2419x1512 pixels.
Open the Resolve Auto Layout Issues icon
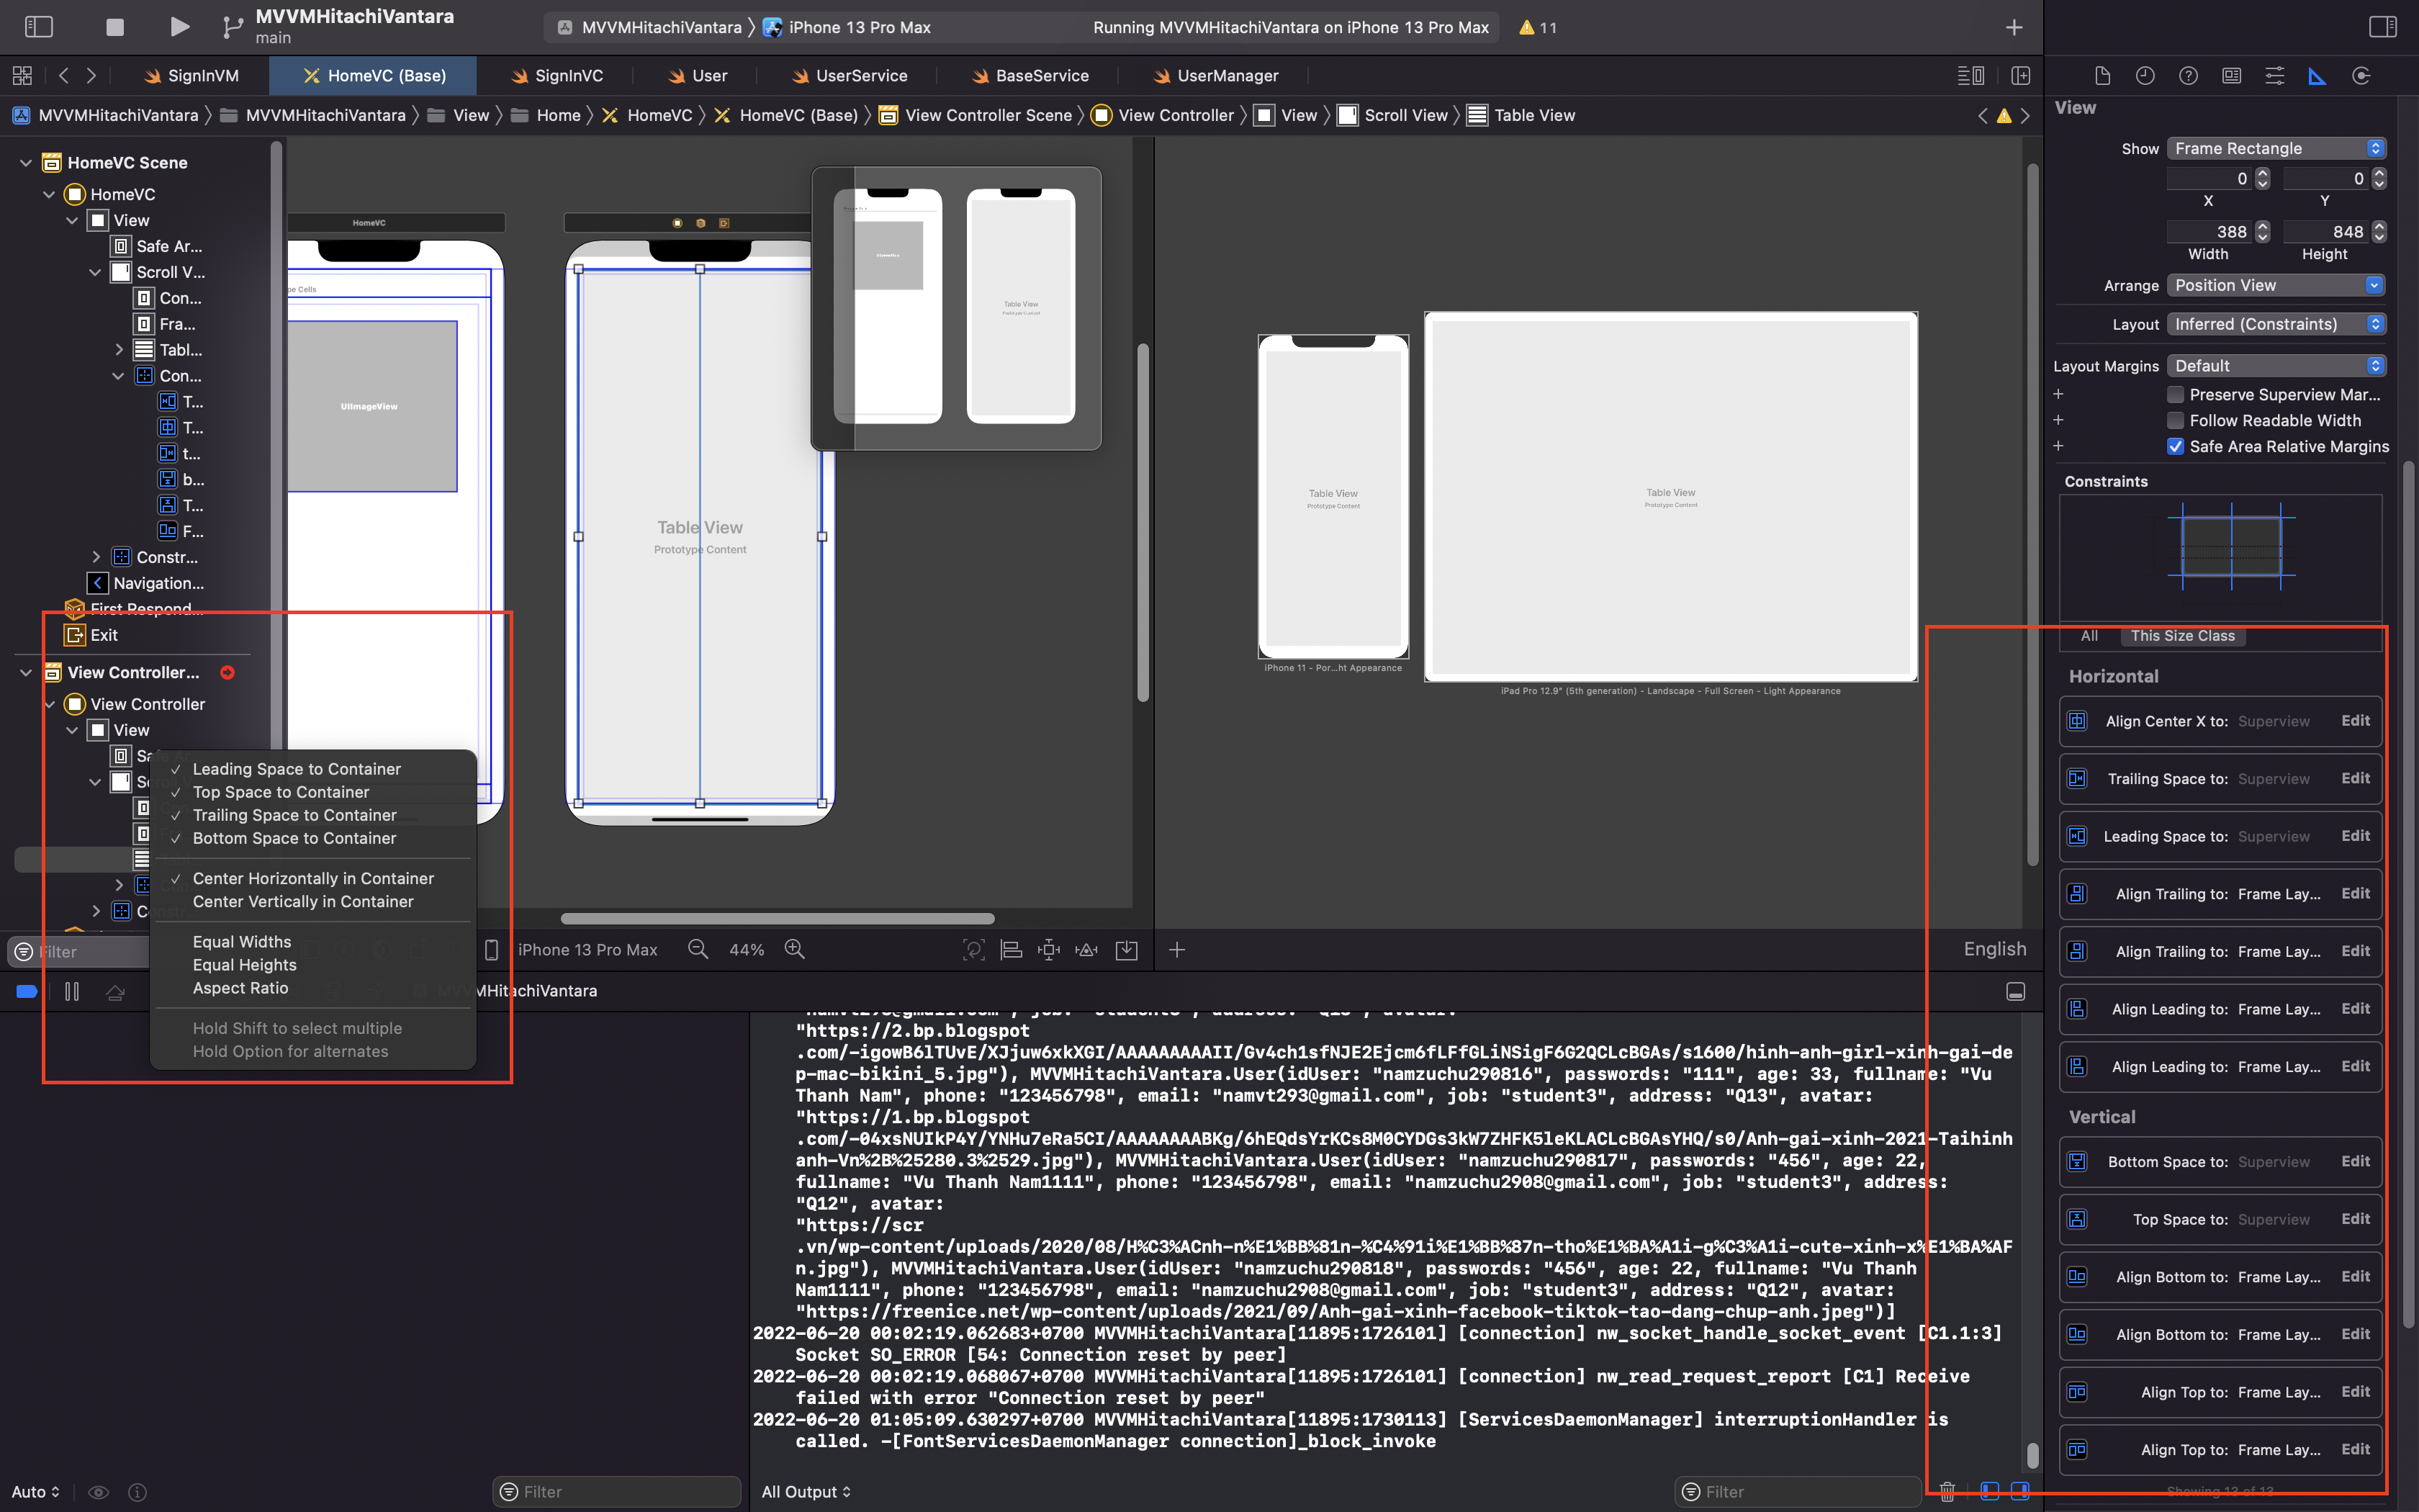(1086, 950)
